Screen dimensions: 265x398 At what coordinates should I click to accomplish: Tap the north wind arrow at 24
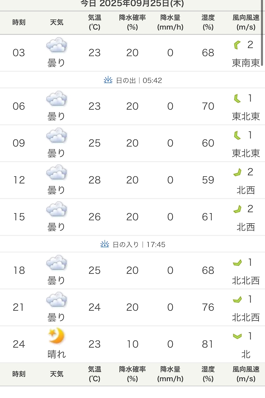237,336
